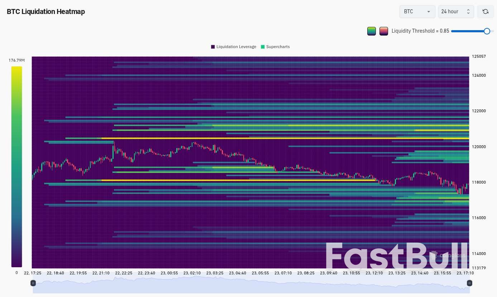Screen dimensions: 497x297
Task: Select the BTC Liquidation Heatmap title
Action: coord(46,11)
